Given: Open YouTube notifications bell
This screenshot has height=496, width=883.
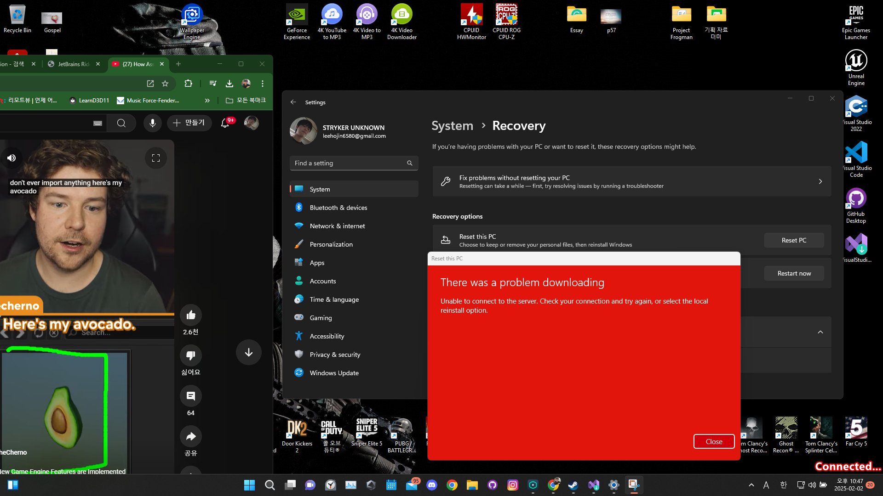Looking at the screenshot, I should pos(225,123).
